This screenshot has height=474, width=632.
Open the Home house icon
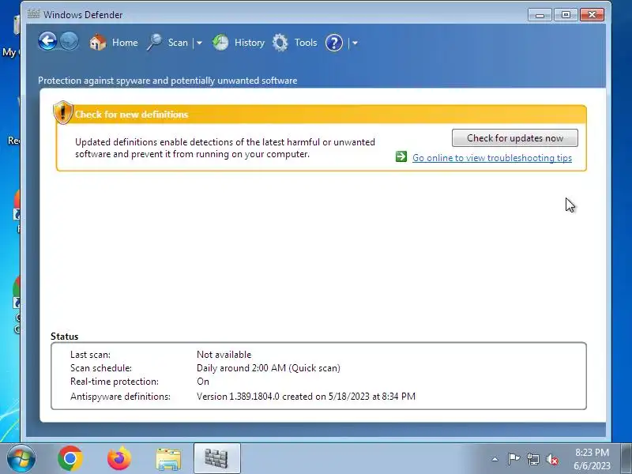point(97,43)
